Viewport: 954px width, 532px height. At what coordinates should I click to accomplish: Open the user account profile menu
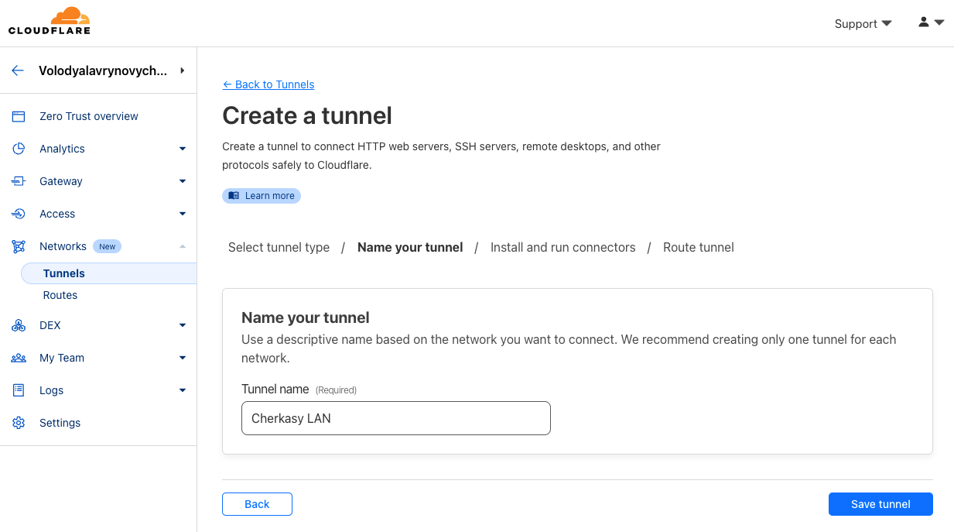coord(931,23)
